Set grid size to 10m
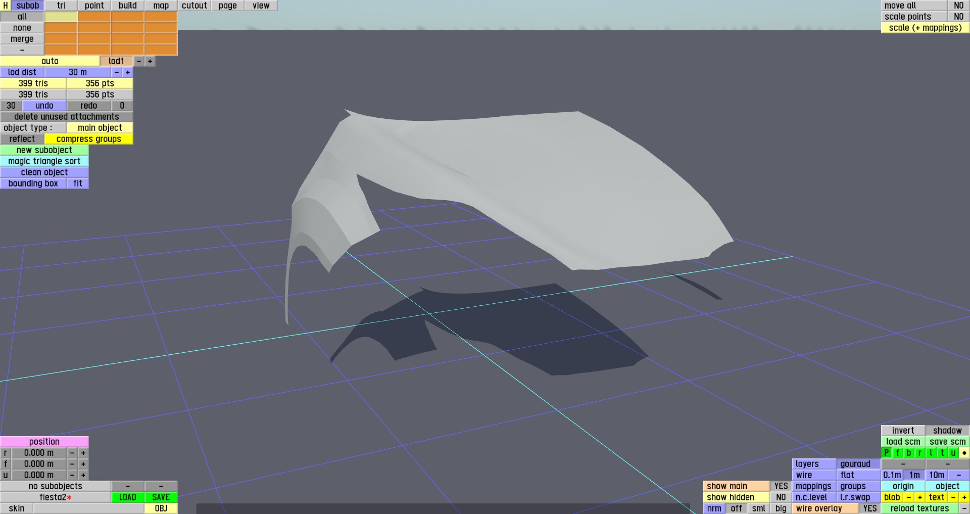 click(x=937, y=475)
